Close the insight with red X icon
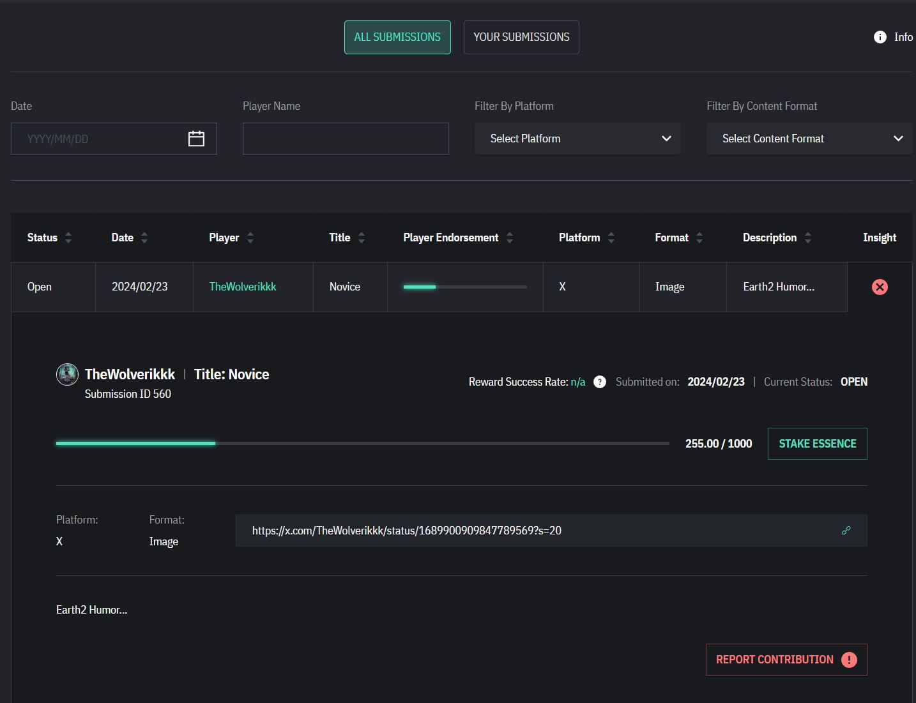Image resolution: width=916 pixels, height=703 pixels. (880, 287)
